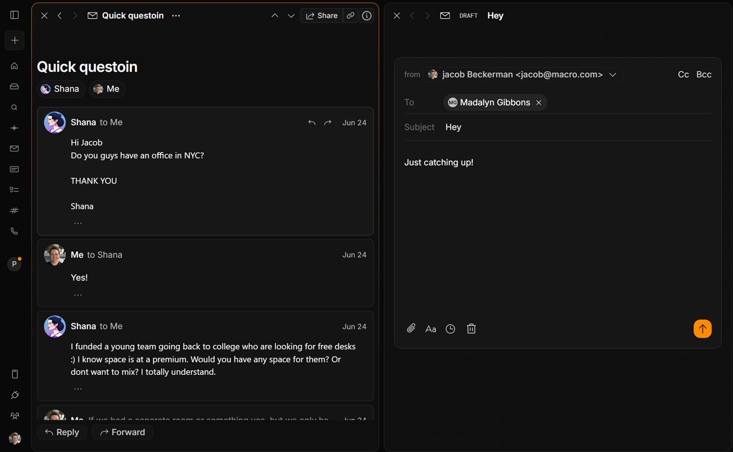This screenshot has height=452, width=733.
Task: Open the channels hash icon in sidebar
Action: 15,210
